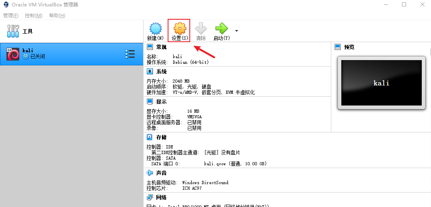Screen dimensions: 431x207
Task: Click the 网络 (Network) section header
Action: click(x=161, y=197)
